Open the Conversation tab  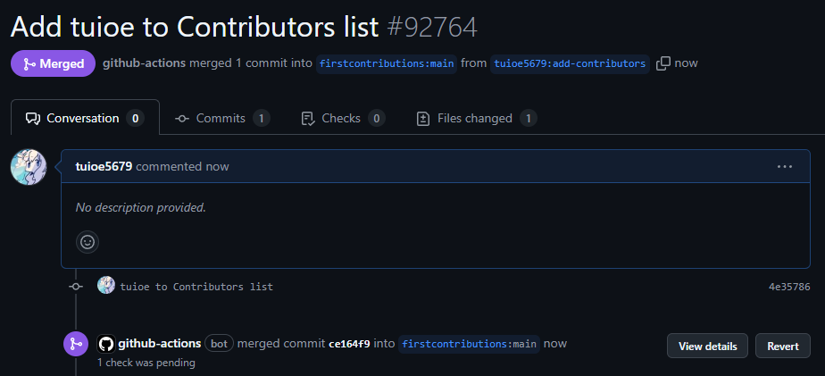[x=85, y=118]
